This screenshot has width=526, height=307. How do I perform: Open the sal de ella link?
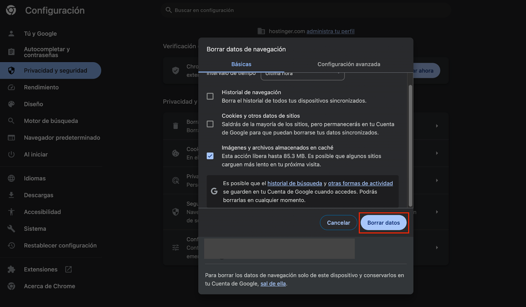(x=273, y=283)
